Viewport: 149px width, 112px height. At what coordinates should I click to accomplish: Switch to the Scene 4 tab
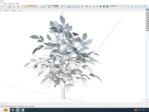point(14,11)
